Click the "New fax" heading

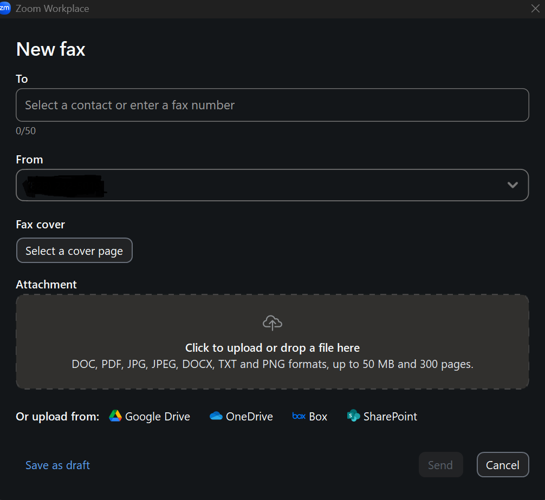click(x=51, y=49)
